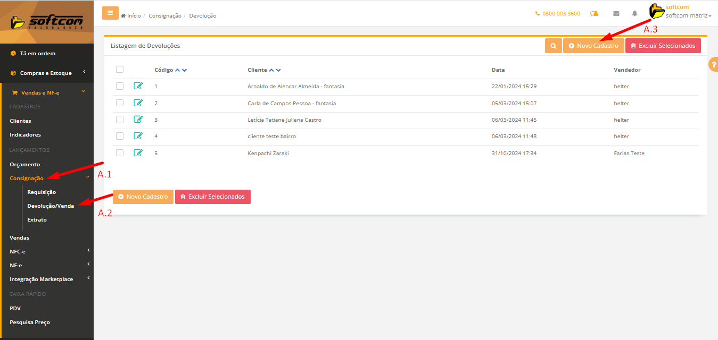Image resolution: width=718 pixels, height=340 pixels.
Task: Sort the Código column ascending
Action: [178, 70]
